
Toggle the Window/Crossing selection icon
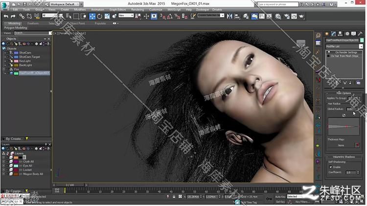click(x=84, y=16)
